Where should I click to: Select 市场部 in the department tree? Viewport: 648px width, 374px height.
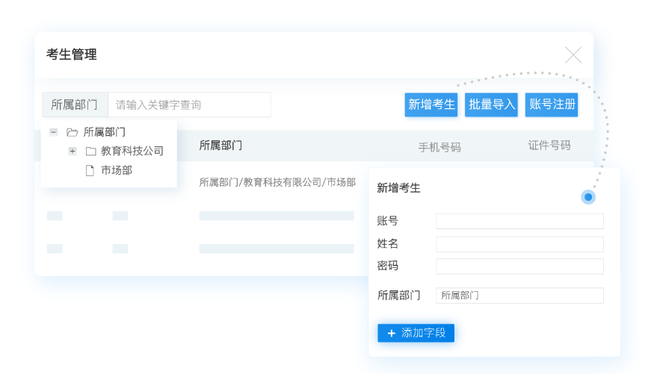coord(117,170)
